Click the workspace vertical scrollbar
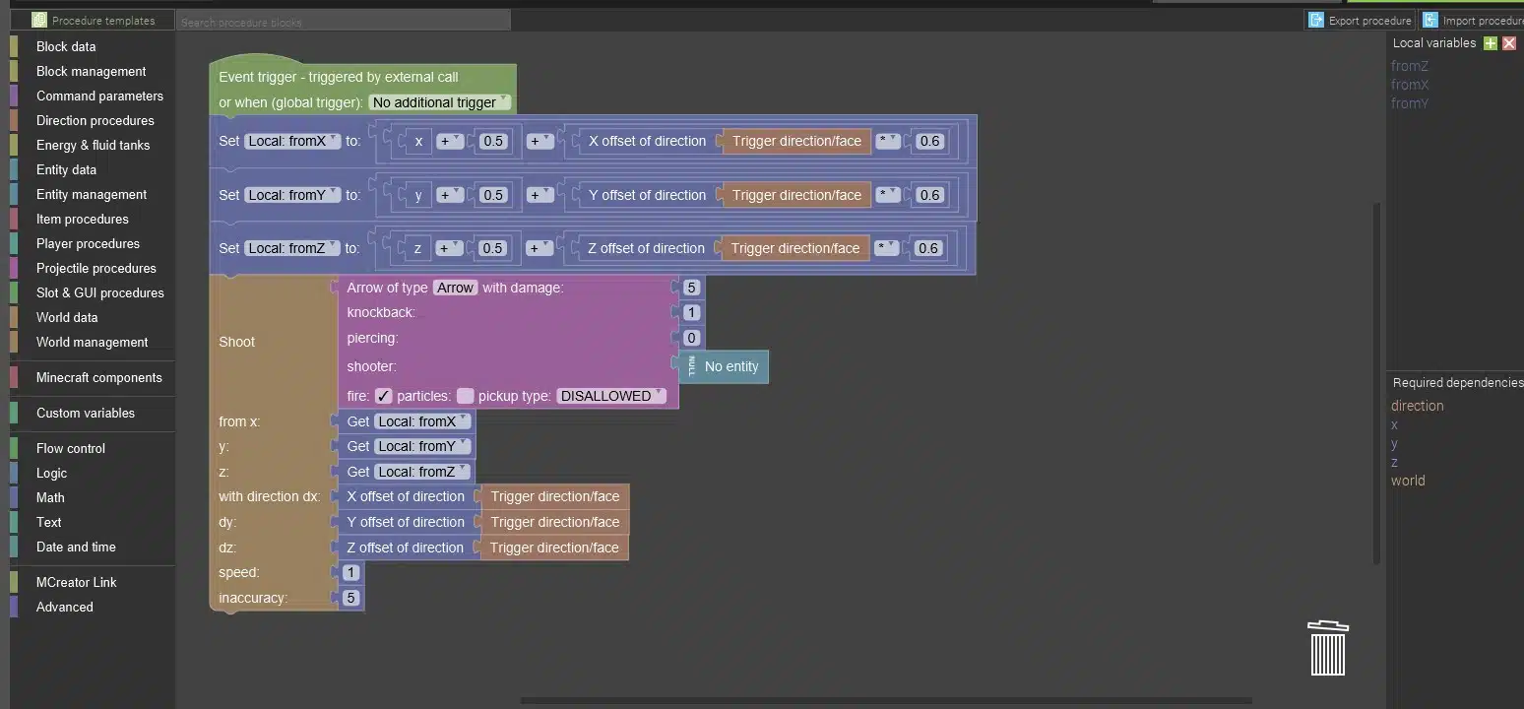Viewport: 1524px width, 709px height. (1376, 384)
